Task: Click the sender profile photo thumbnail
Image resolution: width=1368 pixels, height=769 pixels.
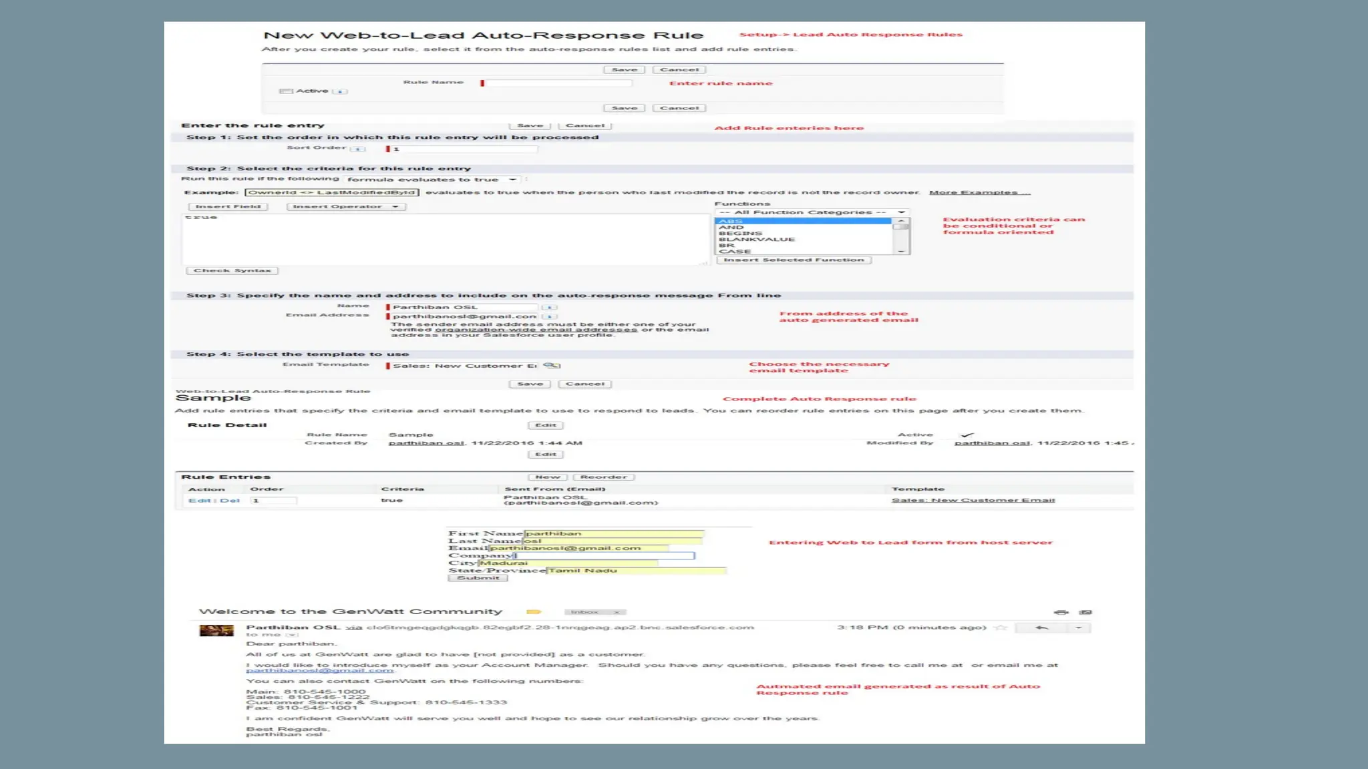Action: (216, 630)
